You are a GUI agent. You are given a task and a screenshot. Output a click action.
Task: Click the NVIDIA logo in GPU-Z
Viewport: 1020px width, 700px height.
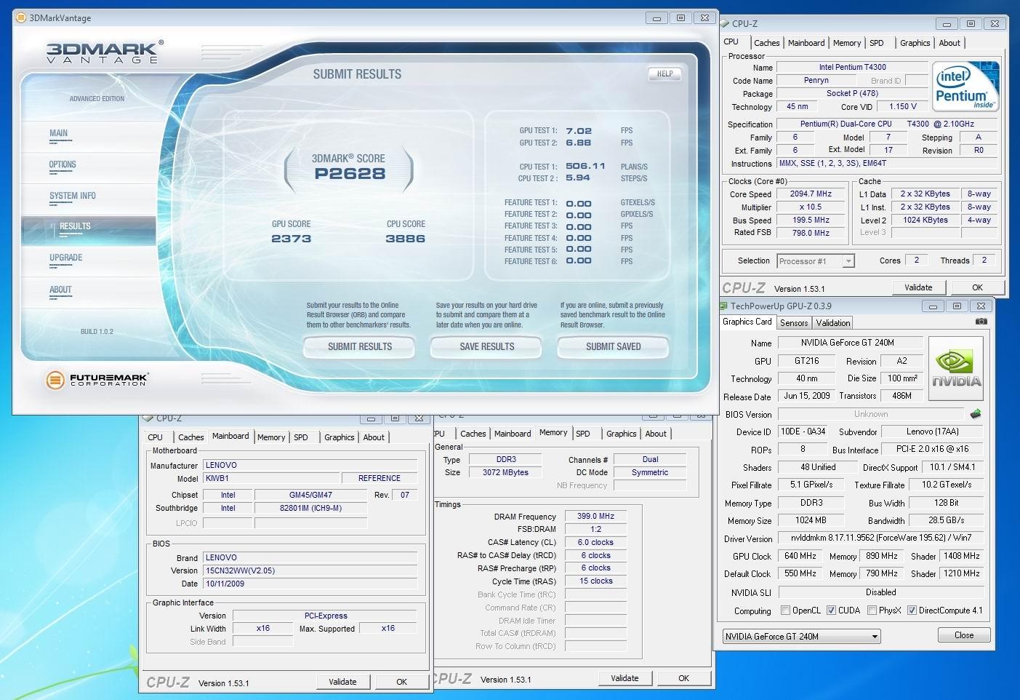pyautogui.click(x=956, y=369)
